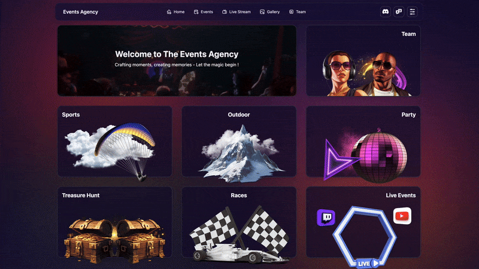The image size is (479, 269).
Task: Click the Gallery image icon in navbar
Action: (262, 12)
